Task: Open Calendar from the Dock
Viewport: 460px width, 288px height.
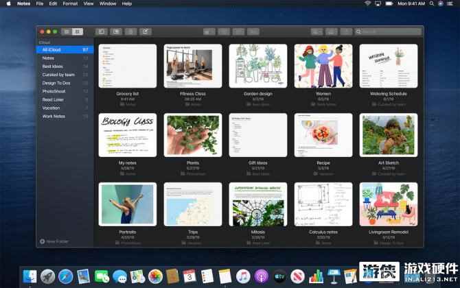Action: coord(189,276)
